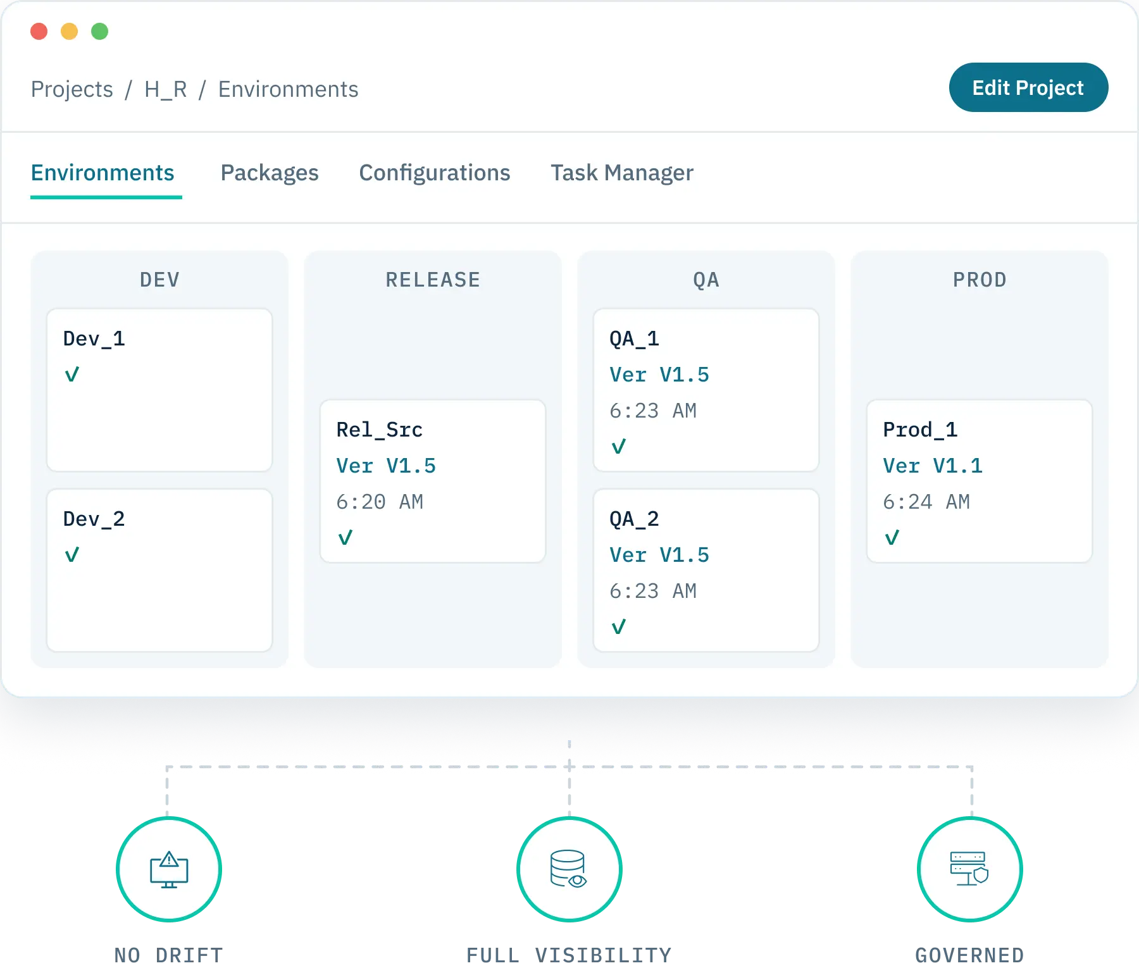The height and width of the screenshot is (968, 1139).
Task: Open the Task Manager tab
Action: pos(622,173)
